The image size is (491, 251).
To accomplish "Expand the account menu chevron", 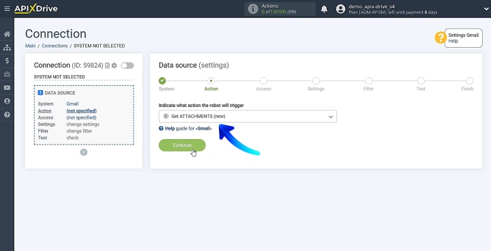I will coord(486,9).
